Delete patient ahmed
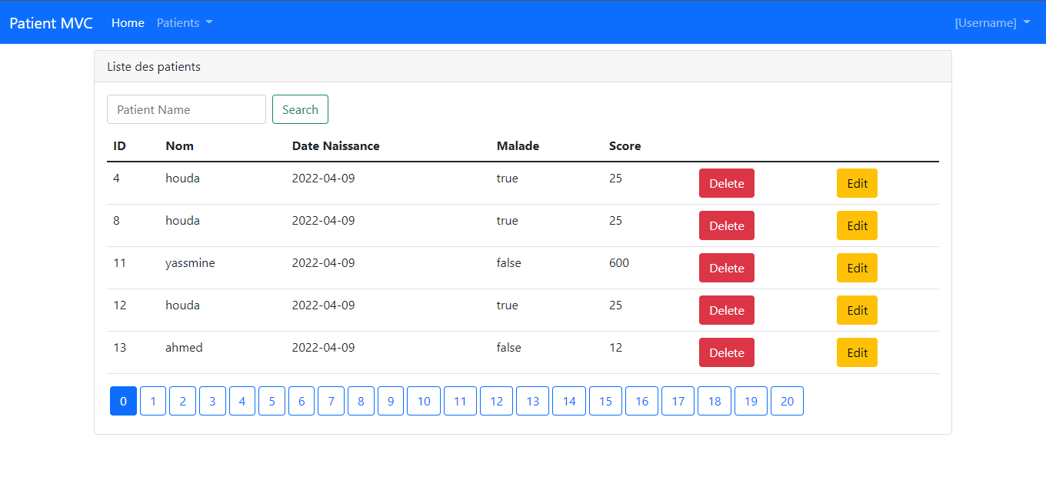 727,352
